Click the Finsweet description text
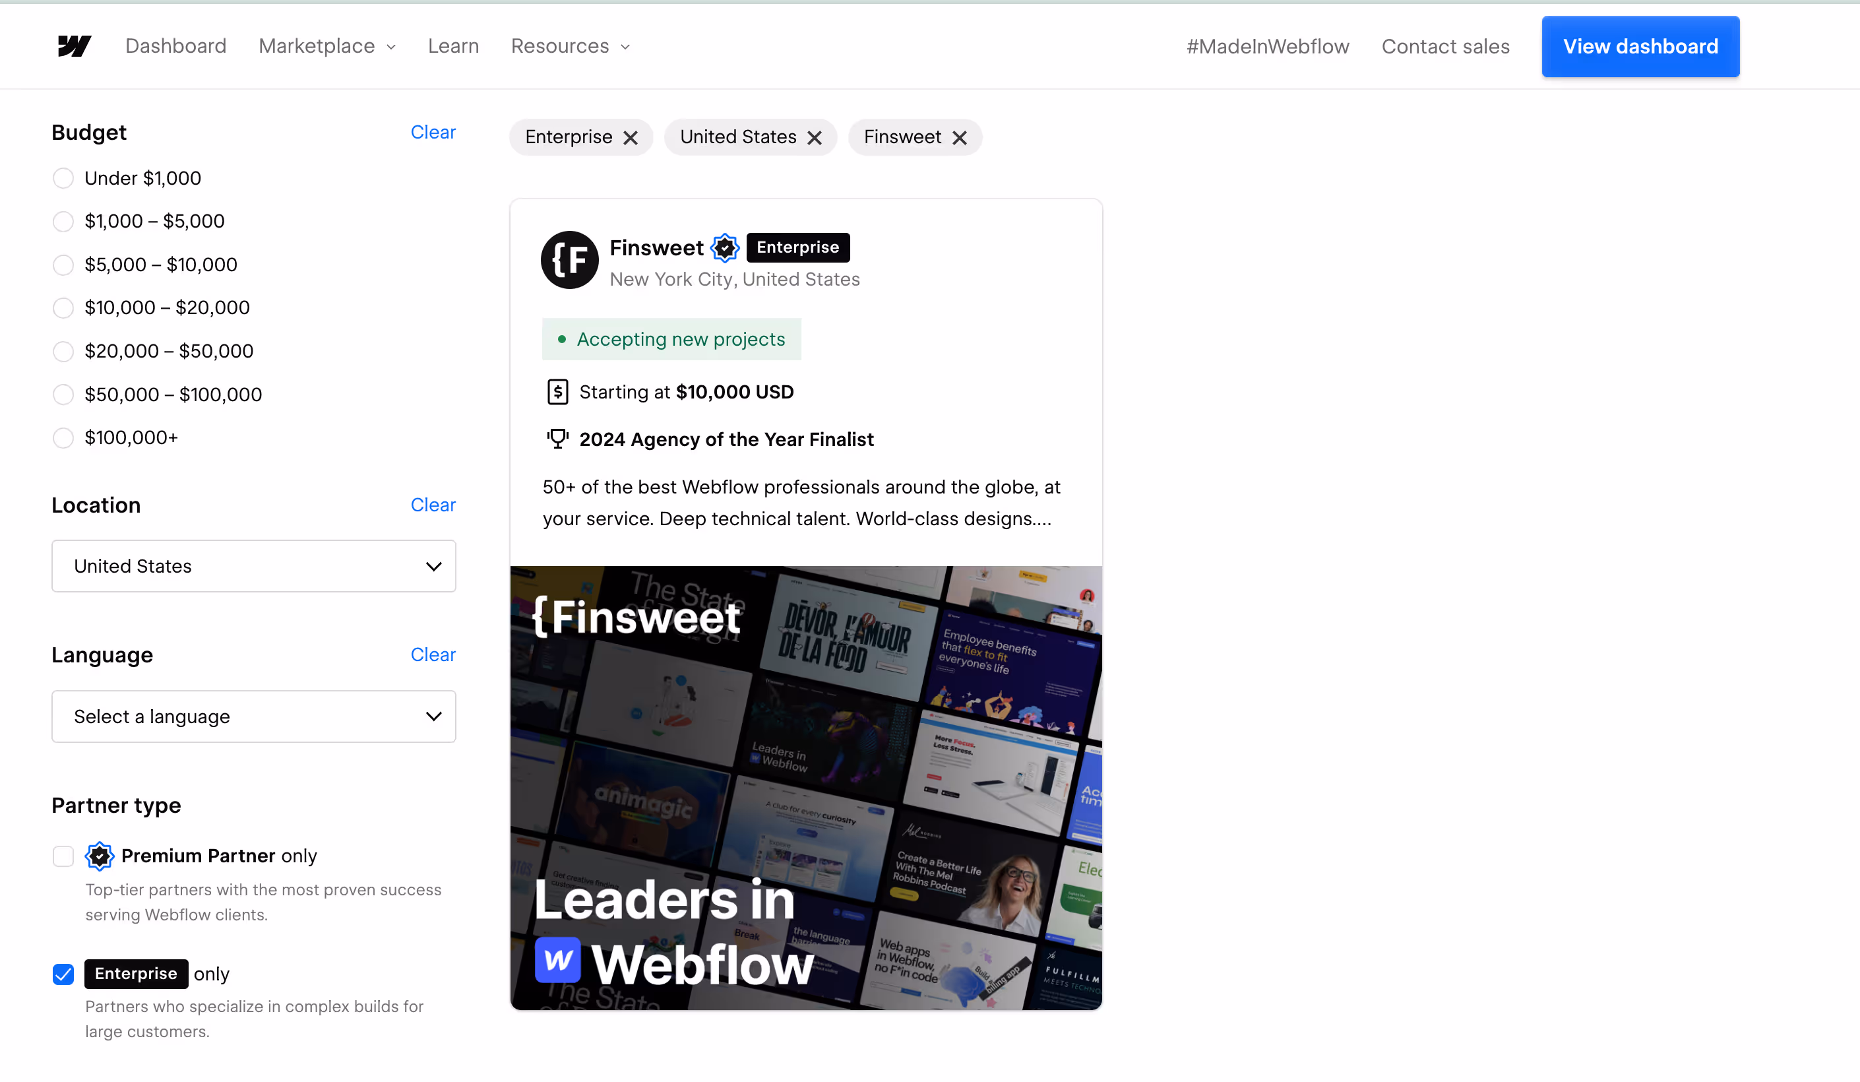1860x1082 pixels. click(801, 503)
